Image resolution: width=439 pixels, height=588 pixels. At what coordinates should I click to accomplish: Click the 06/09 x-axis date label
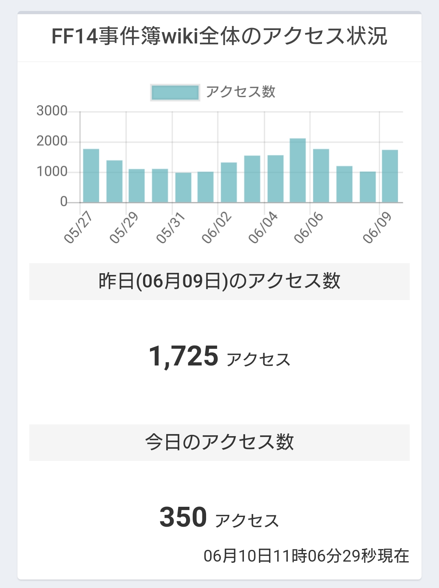[377, 227]
